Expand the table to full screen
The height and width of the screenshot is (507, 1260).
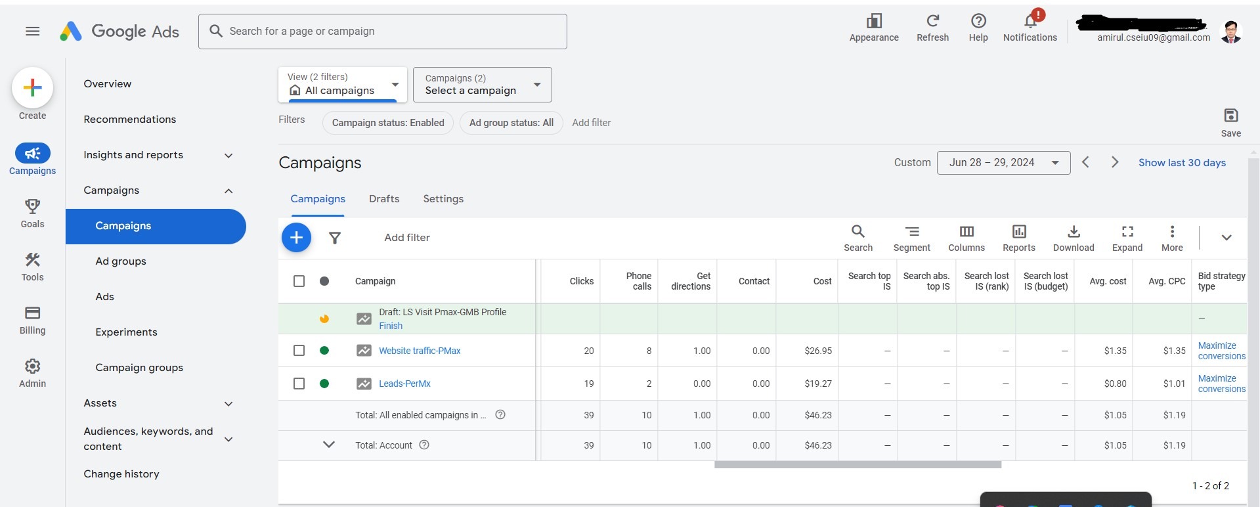click(1127, 238)
